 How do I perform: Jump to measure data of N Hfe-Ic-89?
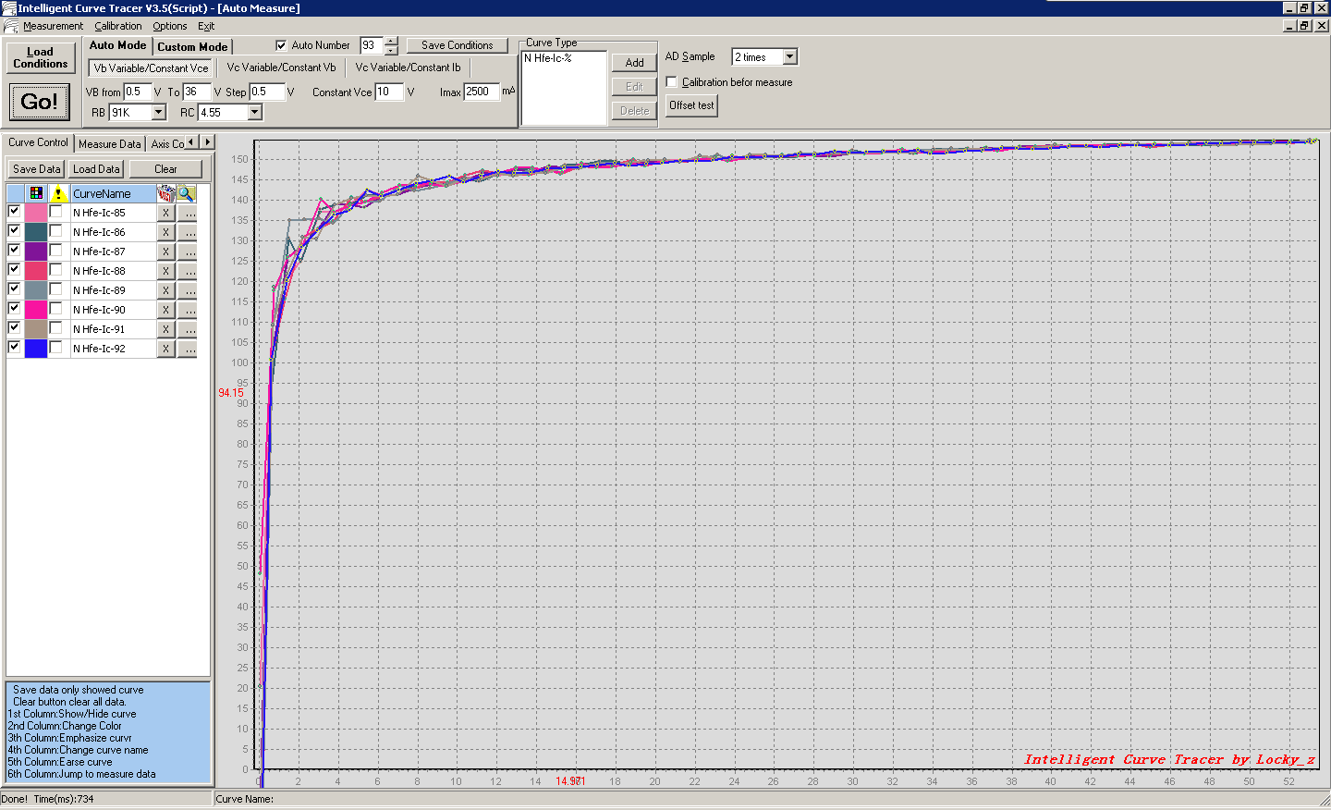(x=187, y=290)
